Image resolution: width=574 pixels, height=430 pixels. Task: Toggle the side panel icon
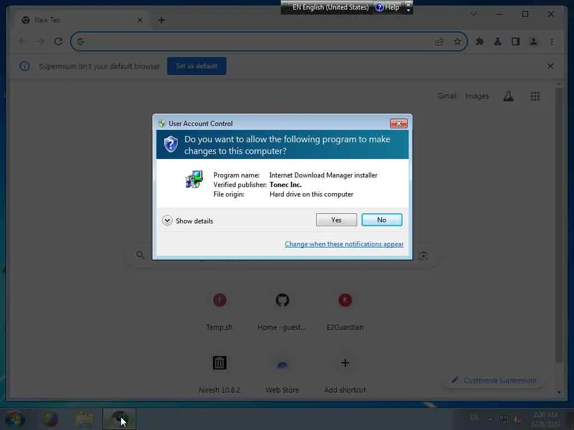coord(516,41)
